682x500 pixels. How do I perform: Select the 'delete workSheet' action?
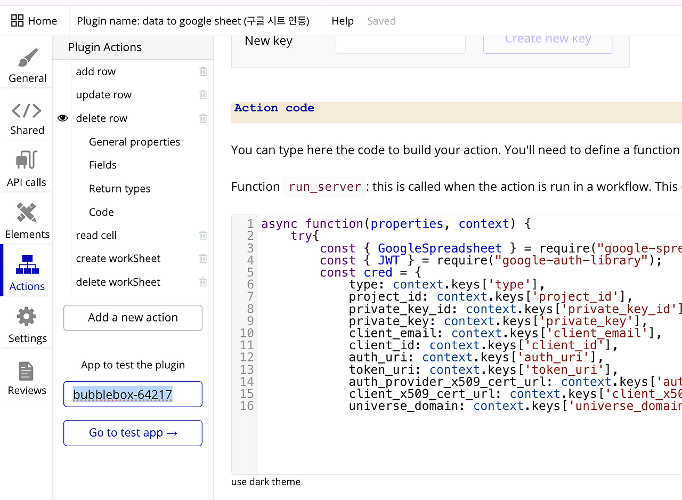(118, 282)
